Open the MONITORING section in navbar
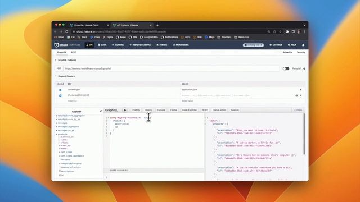 [181, 45]
